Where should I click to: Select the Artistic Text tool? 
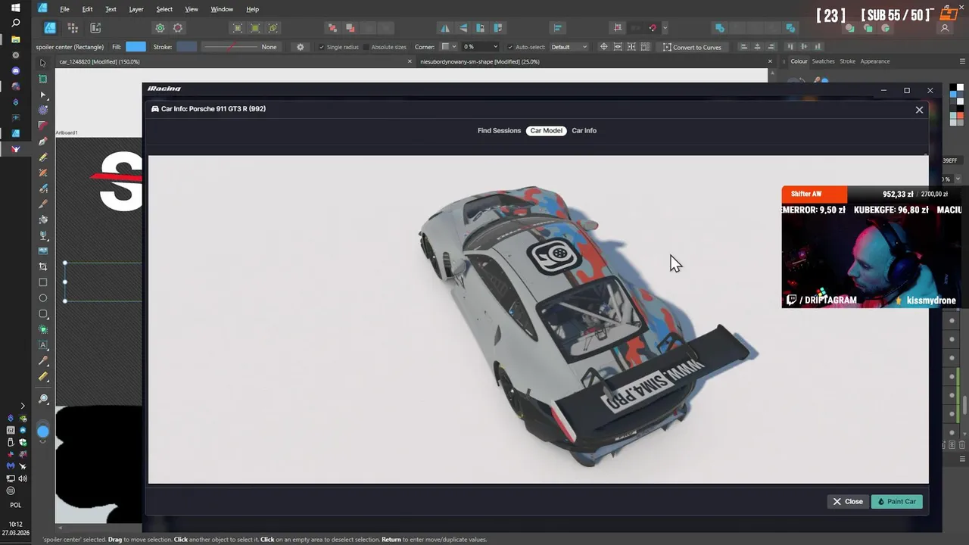point(43,345)
